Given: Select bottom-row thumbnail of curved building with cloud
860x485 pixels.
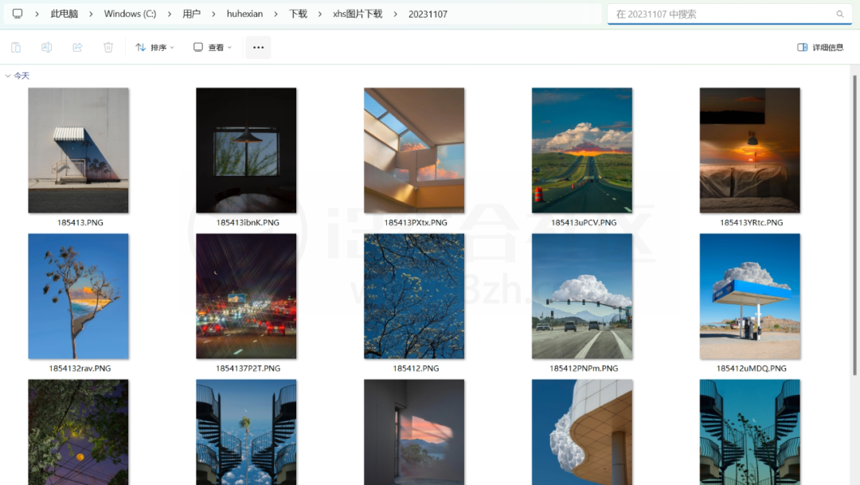Looking at the screenshot, I should click(x=582, y=432).
